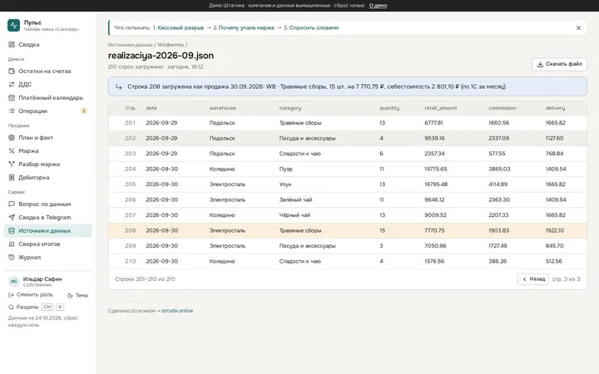
Task: Click the Источники данных database icon
Action: 12,231
